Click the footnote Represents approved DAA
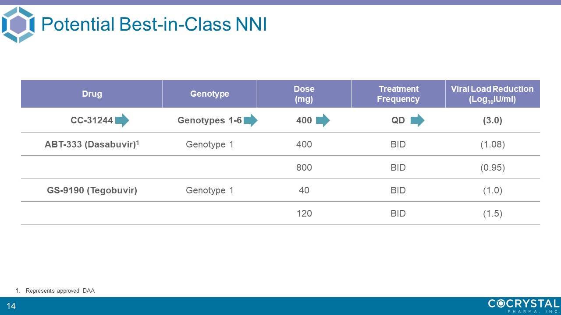561x315 pixels. 60,291
